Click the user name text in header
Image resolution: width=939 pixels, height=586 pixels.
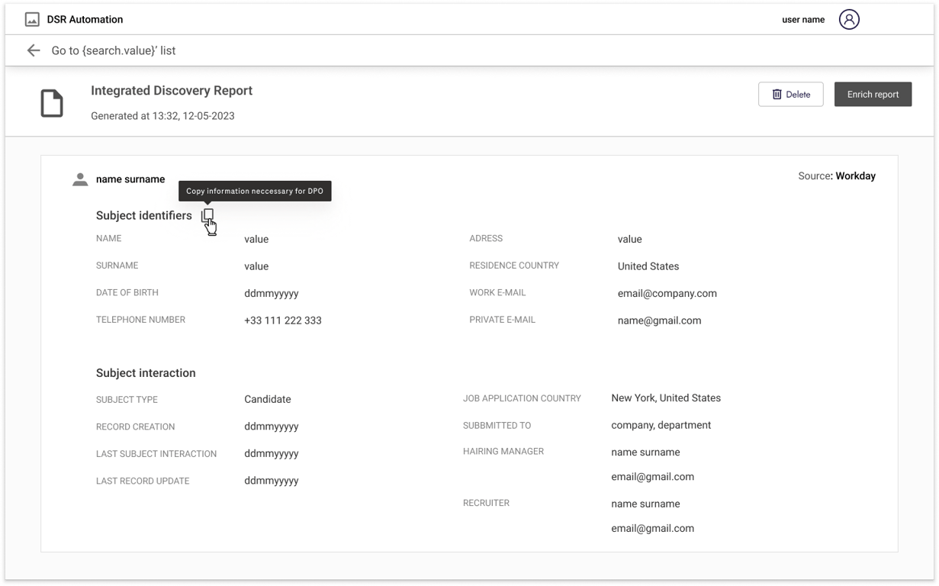(802, 20)
